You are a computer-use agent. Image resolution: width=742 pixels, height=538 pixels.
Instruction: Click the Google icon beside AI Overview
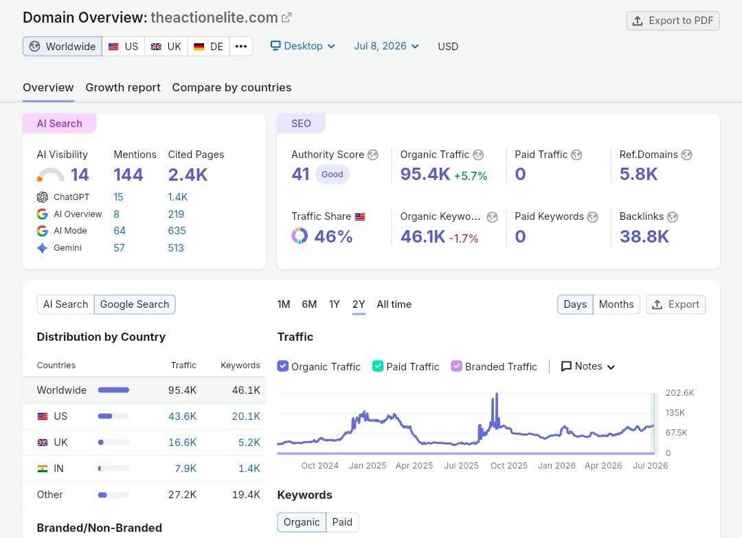[42, 214]
